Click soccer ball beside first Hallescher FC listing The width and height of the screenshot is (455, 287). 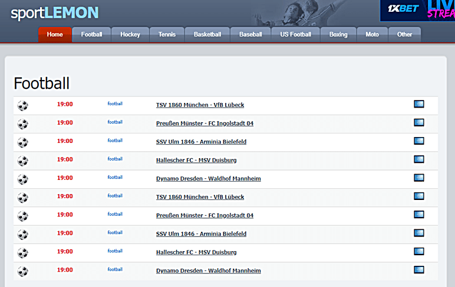(x=22, y=161)
